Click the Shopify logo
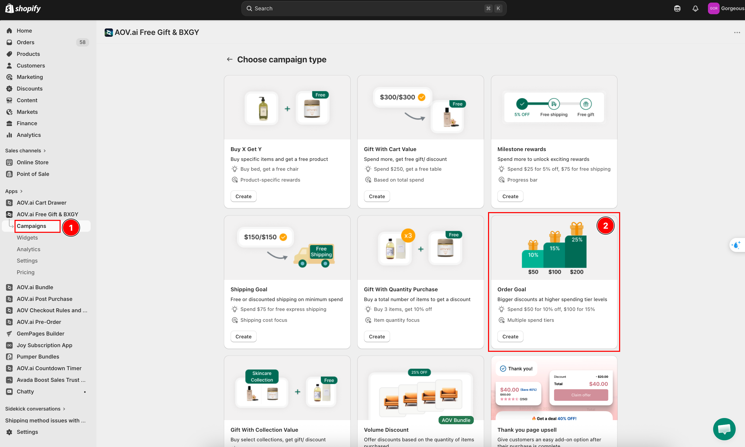Image resolution: width=745 pixels, height=447 pixels. tap(23, 9)
